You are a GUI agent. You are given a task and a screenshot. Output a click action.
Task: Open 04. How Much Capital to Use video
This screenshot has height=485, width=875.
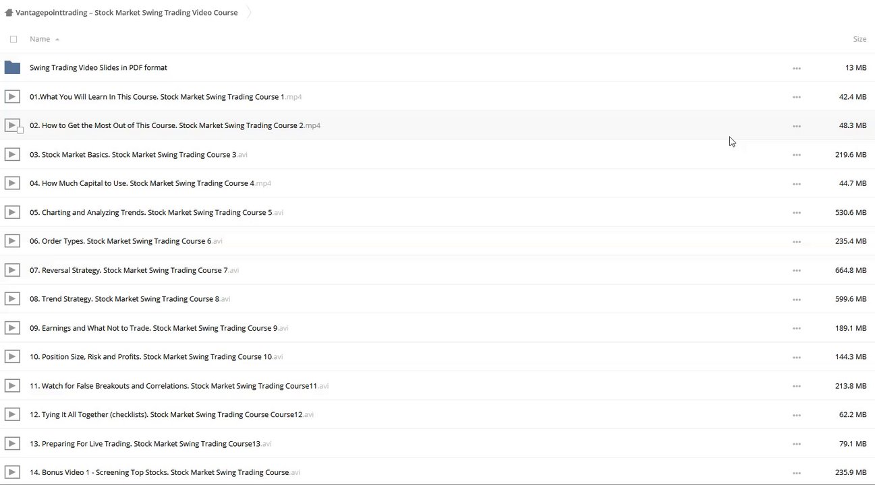(150, 183)
